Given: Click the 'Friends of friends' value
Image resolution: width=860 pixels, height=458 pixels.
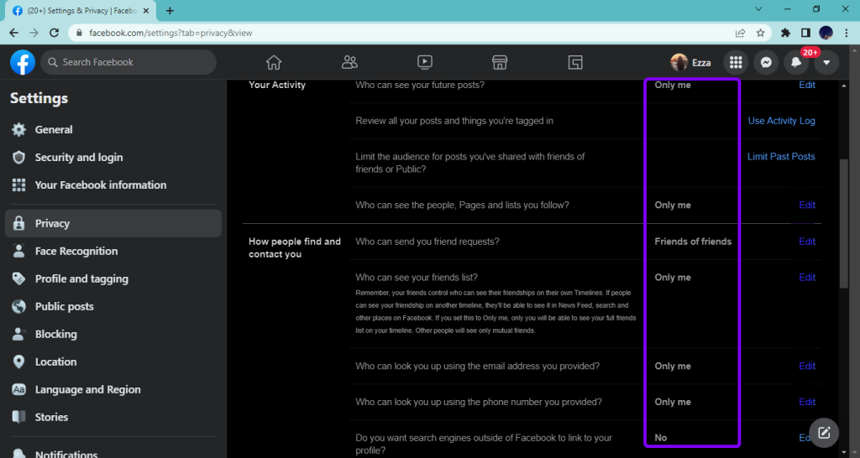Looking at the screenshot, I should point(693,241).
